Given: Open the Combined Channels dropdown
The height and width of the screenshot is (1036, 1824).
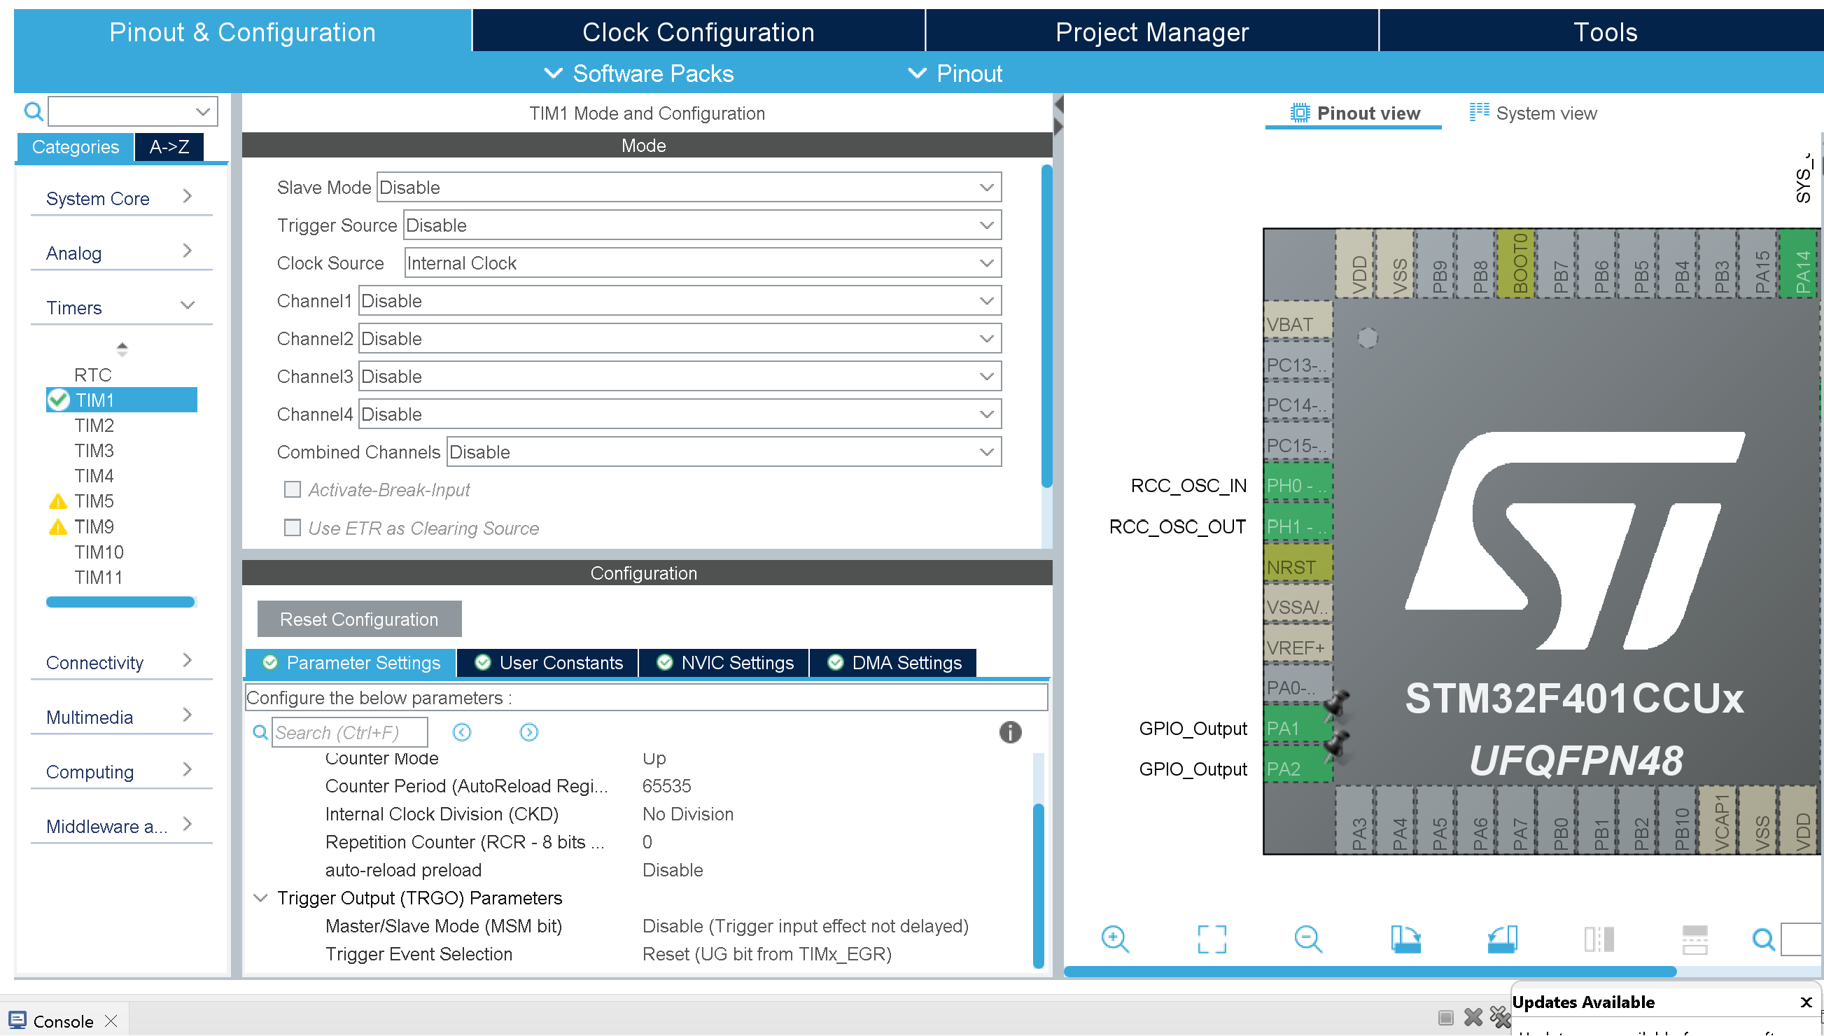Looking at the screenshot, I should (724, 451).
